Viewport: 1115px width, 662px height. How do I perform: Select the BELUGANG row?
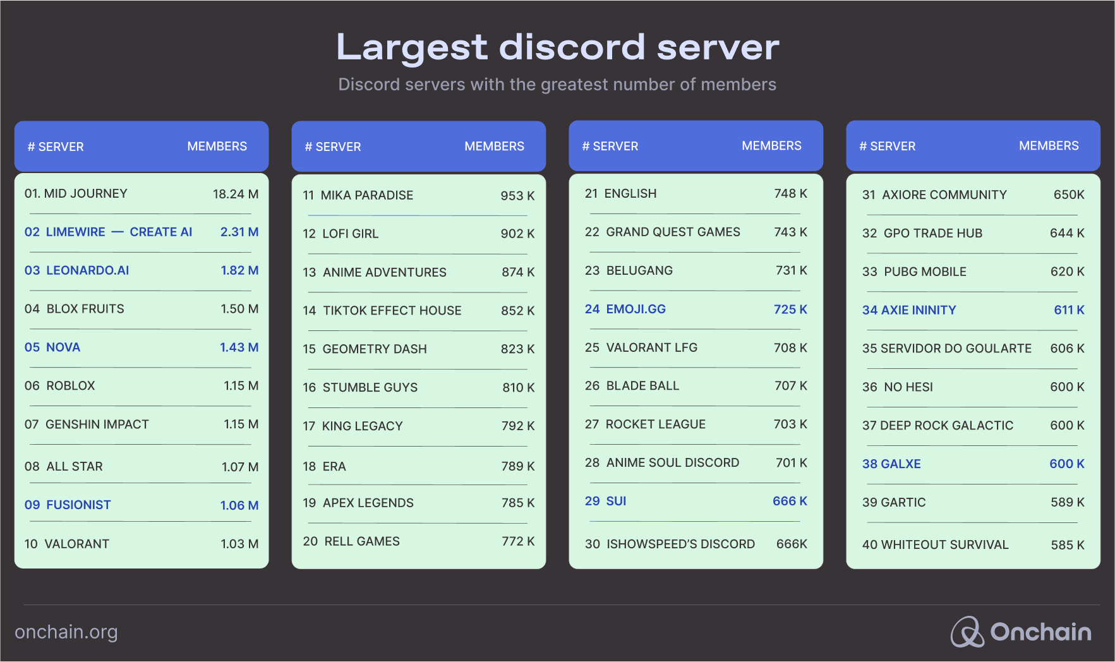(696, 270)
